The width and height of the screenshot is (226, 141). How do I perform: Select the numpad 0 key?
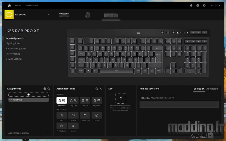tap(190, 71)
